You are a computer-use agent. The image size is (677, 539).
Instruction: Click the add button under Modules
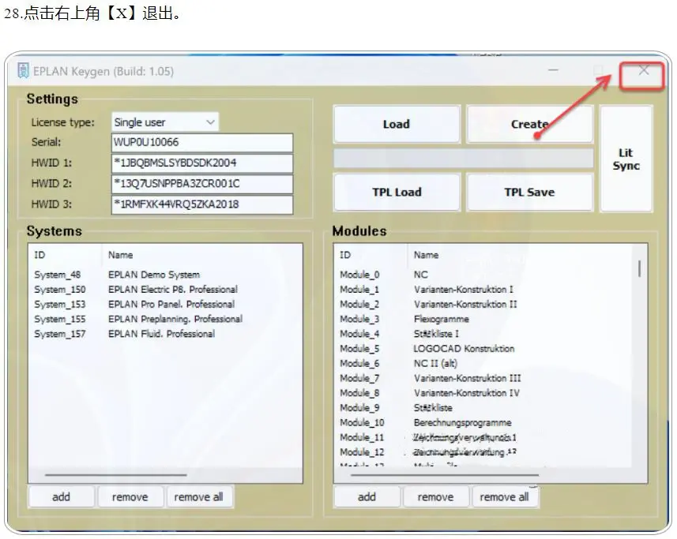tap(367, 496)
